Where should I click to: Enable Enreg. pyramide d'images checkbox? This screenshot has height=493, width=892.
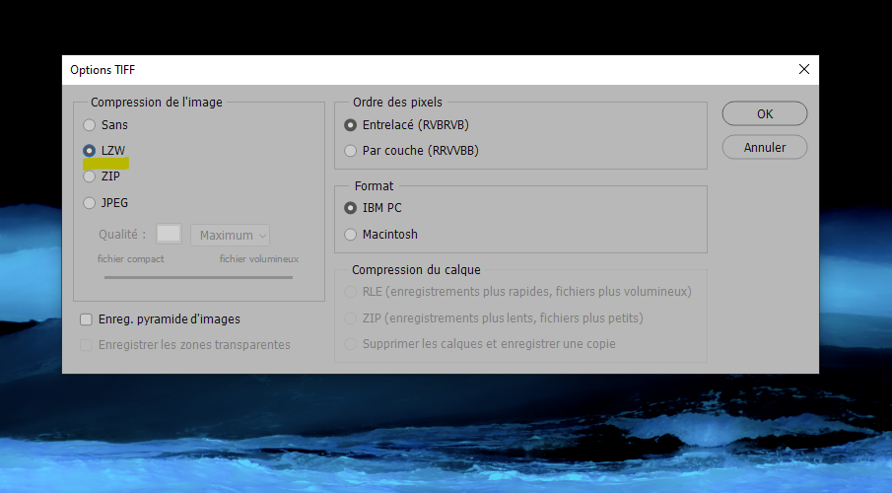point(87,319)
